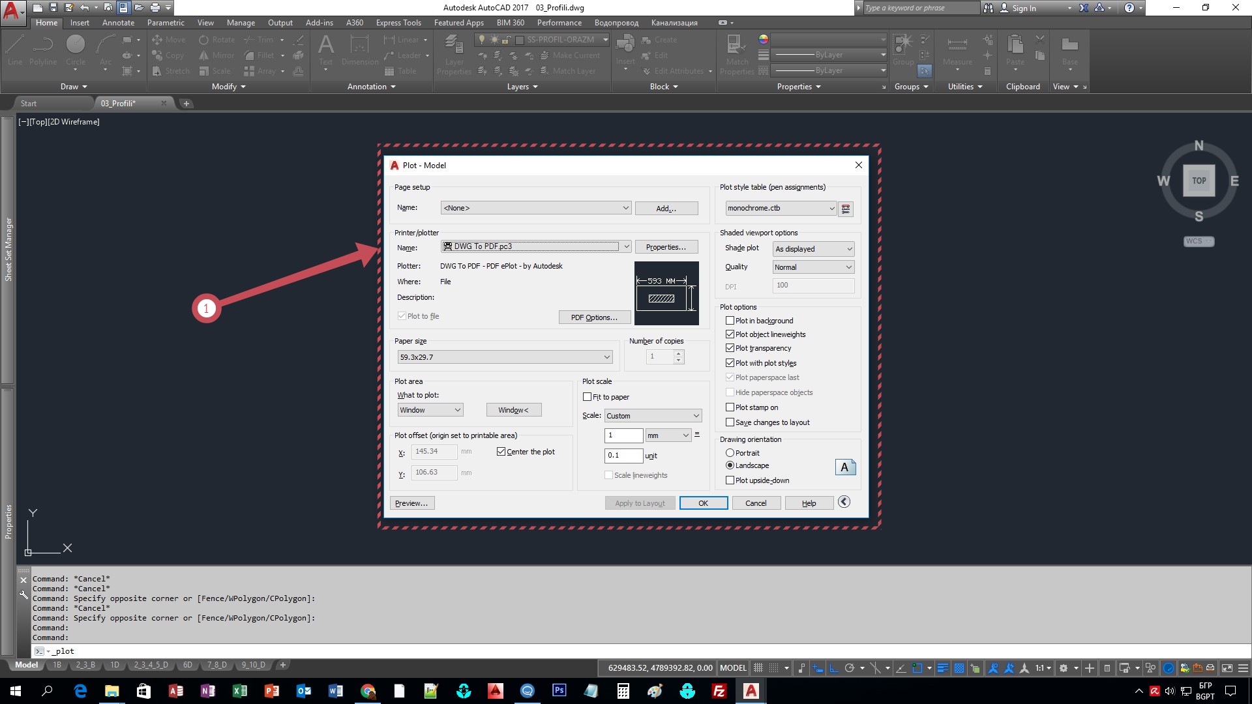This screenshot has height=704, width=1252.
Task: Select the Portrait orientation radio button
Action: (x=730, y=453)
